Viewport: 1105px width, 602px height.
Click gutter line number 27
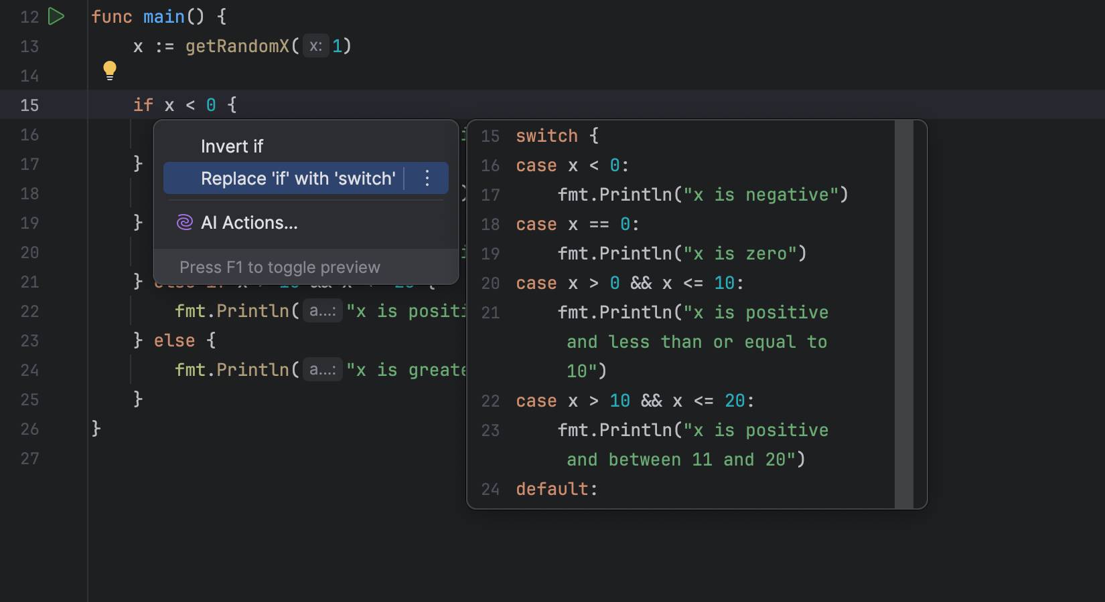(29, 458)
